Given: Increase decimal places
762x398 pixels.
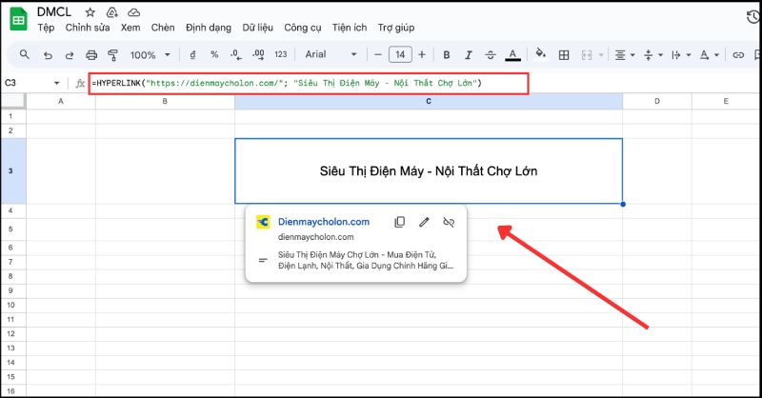Looking at the screenshot, I should coord(258,55).
